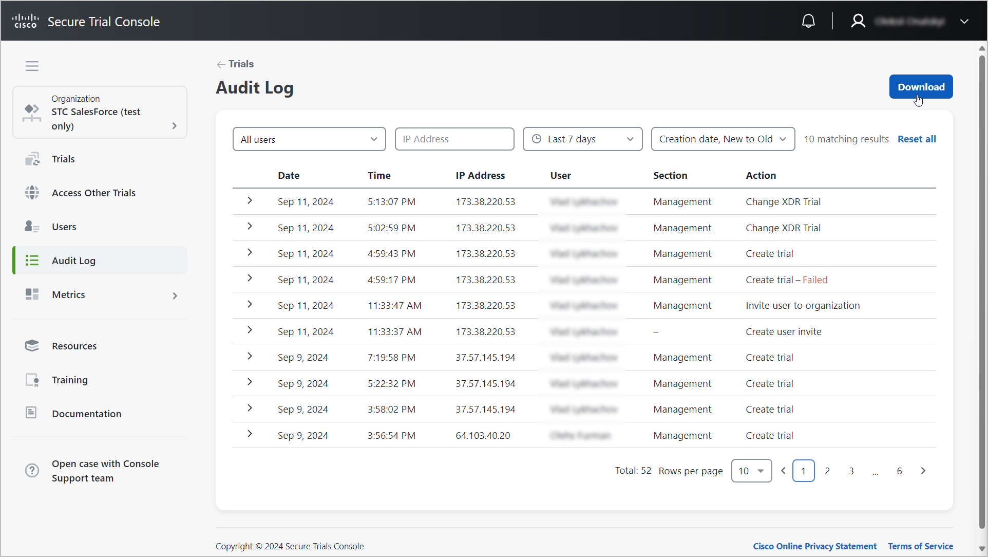Open Cisco Online Privacy Statement
This screenshot has width=988, height=557.
coord(814,546)
